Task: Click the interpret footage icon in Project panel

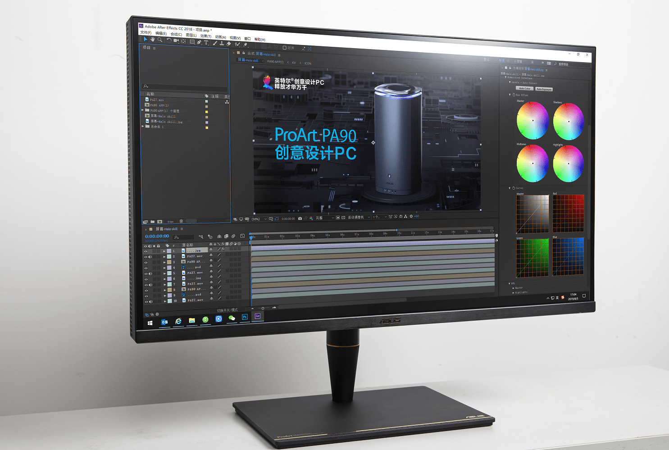Action: click(x=145, y=222)
